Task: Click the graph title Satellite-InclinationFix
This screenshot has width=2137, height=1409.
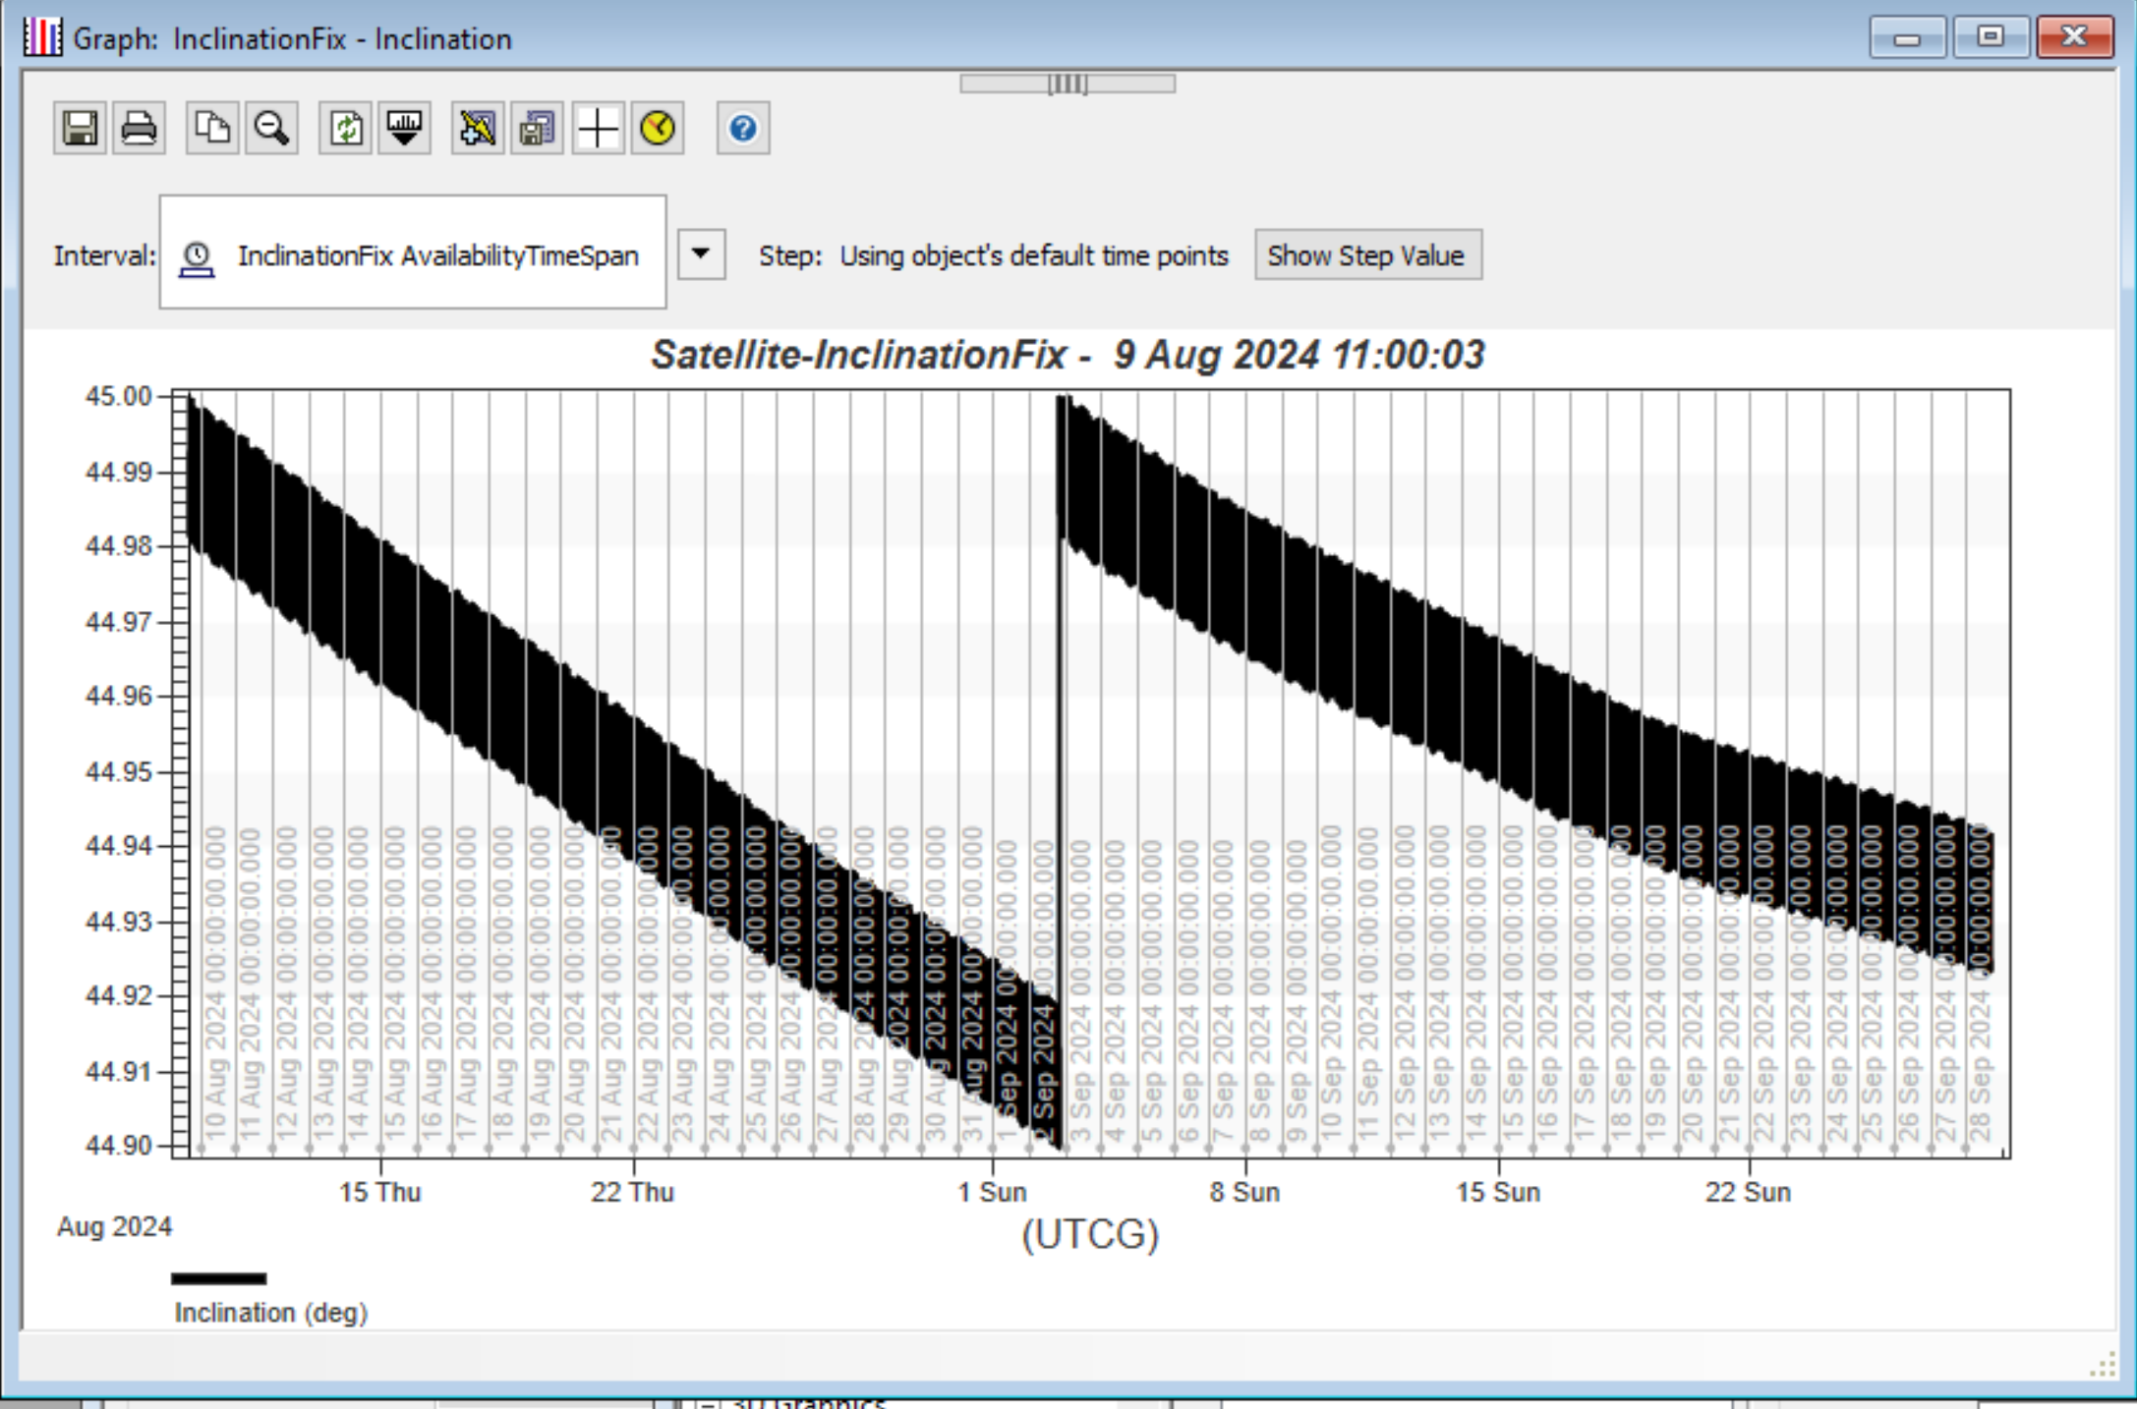Action: point(1068,355)
